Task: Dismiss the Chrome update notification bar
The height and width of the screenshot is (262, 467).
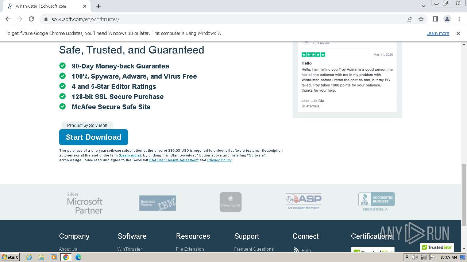Action: coord(458,33)
